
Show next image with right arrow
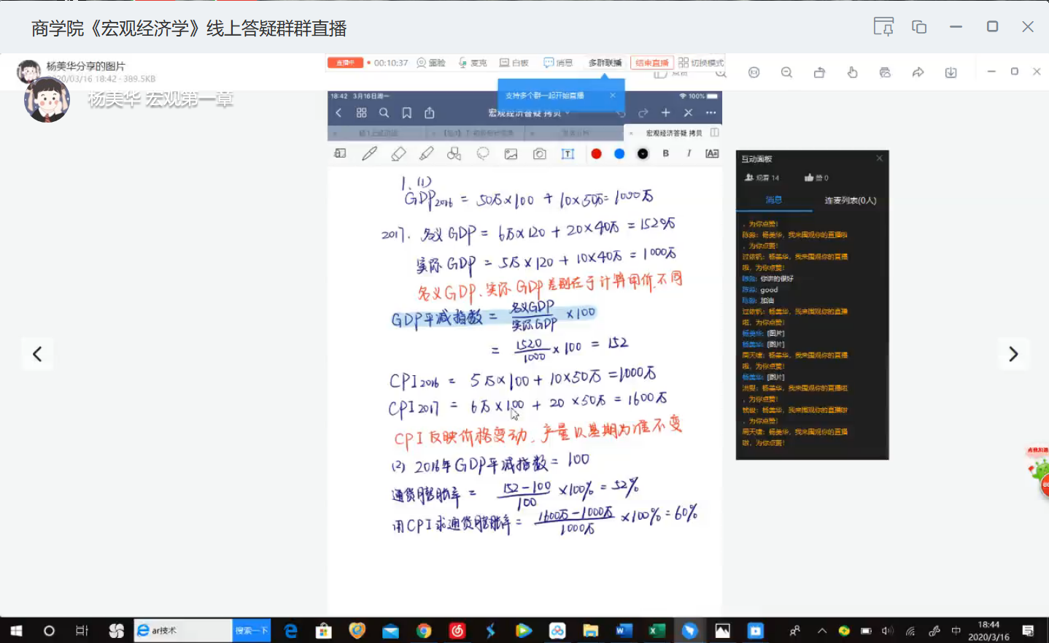tap(1013, 354)
